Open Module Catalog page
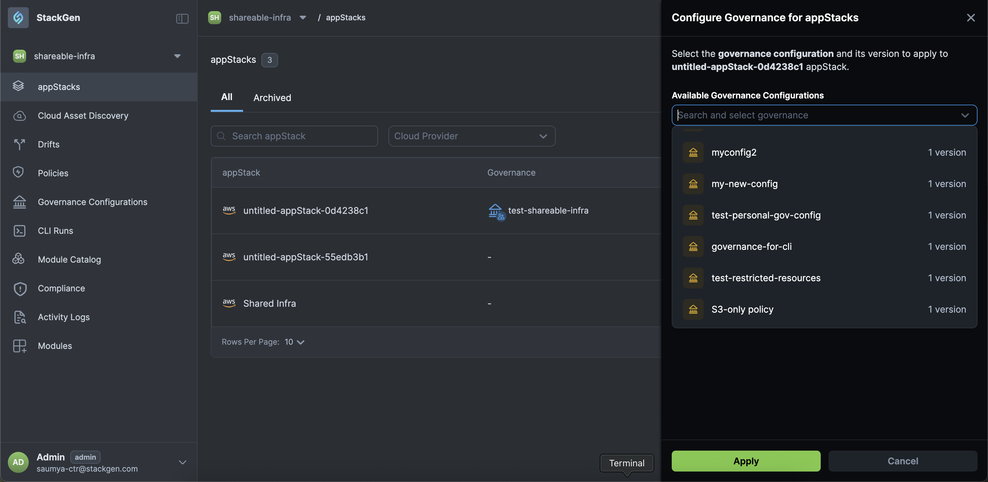 point(99,259)
